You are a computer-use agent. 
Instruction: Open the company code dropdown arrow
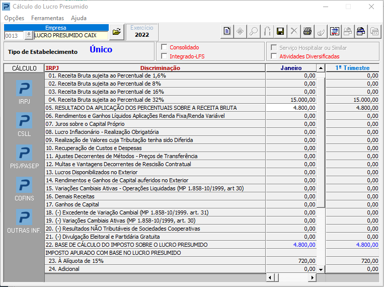[x=29, y=35]
